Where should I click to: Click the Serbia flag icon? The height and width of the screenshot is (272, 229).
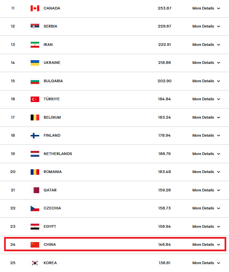pos(35,27)
